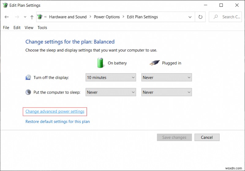Screen dimensions: 245x171
Task: Click the sleep moon icon
Action: (28, 92)
